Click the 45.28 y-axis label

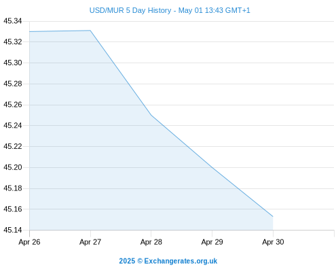(x=13, y=84)
